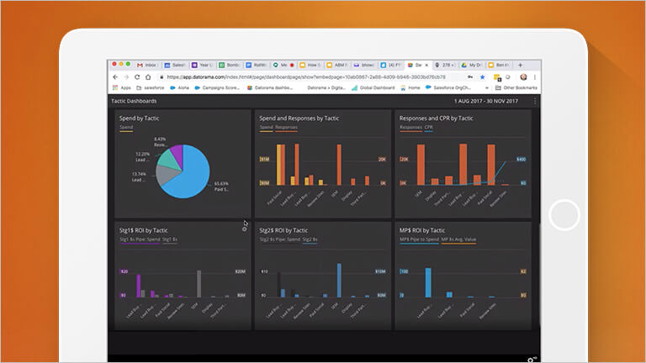
Task: Click the Stg1$ ROI by Tactic title
Action: [x=143, y=230]
